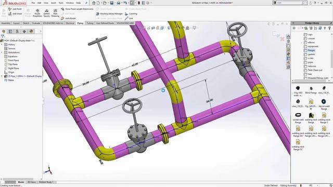Switch to the SOLIDWORKS MBD tab
The width and height of the screenshot is (333, 187).
125,23
